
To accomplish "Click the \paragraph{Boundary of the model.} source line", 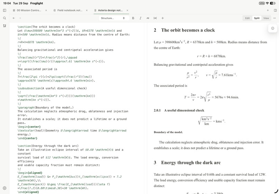I will [46, 108].
